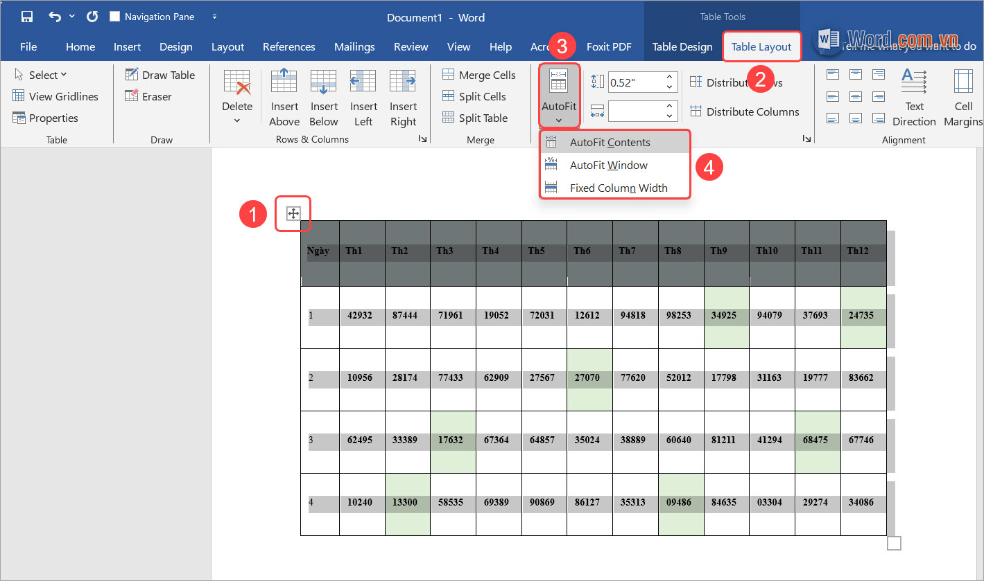Click the Insert Left column icon
Screen dimensions: 984x581
point(363,82)
